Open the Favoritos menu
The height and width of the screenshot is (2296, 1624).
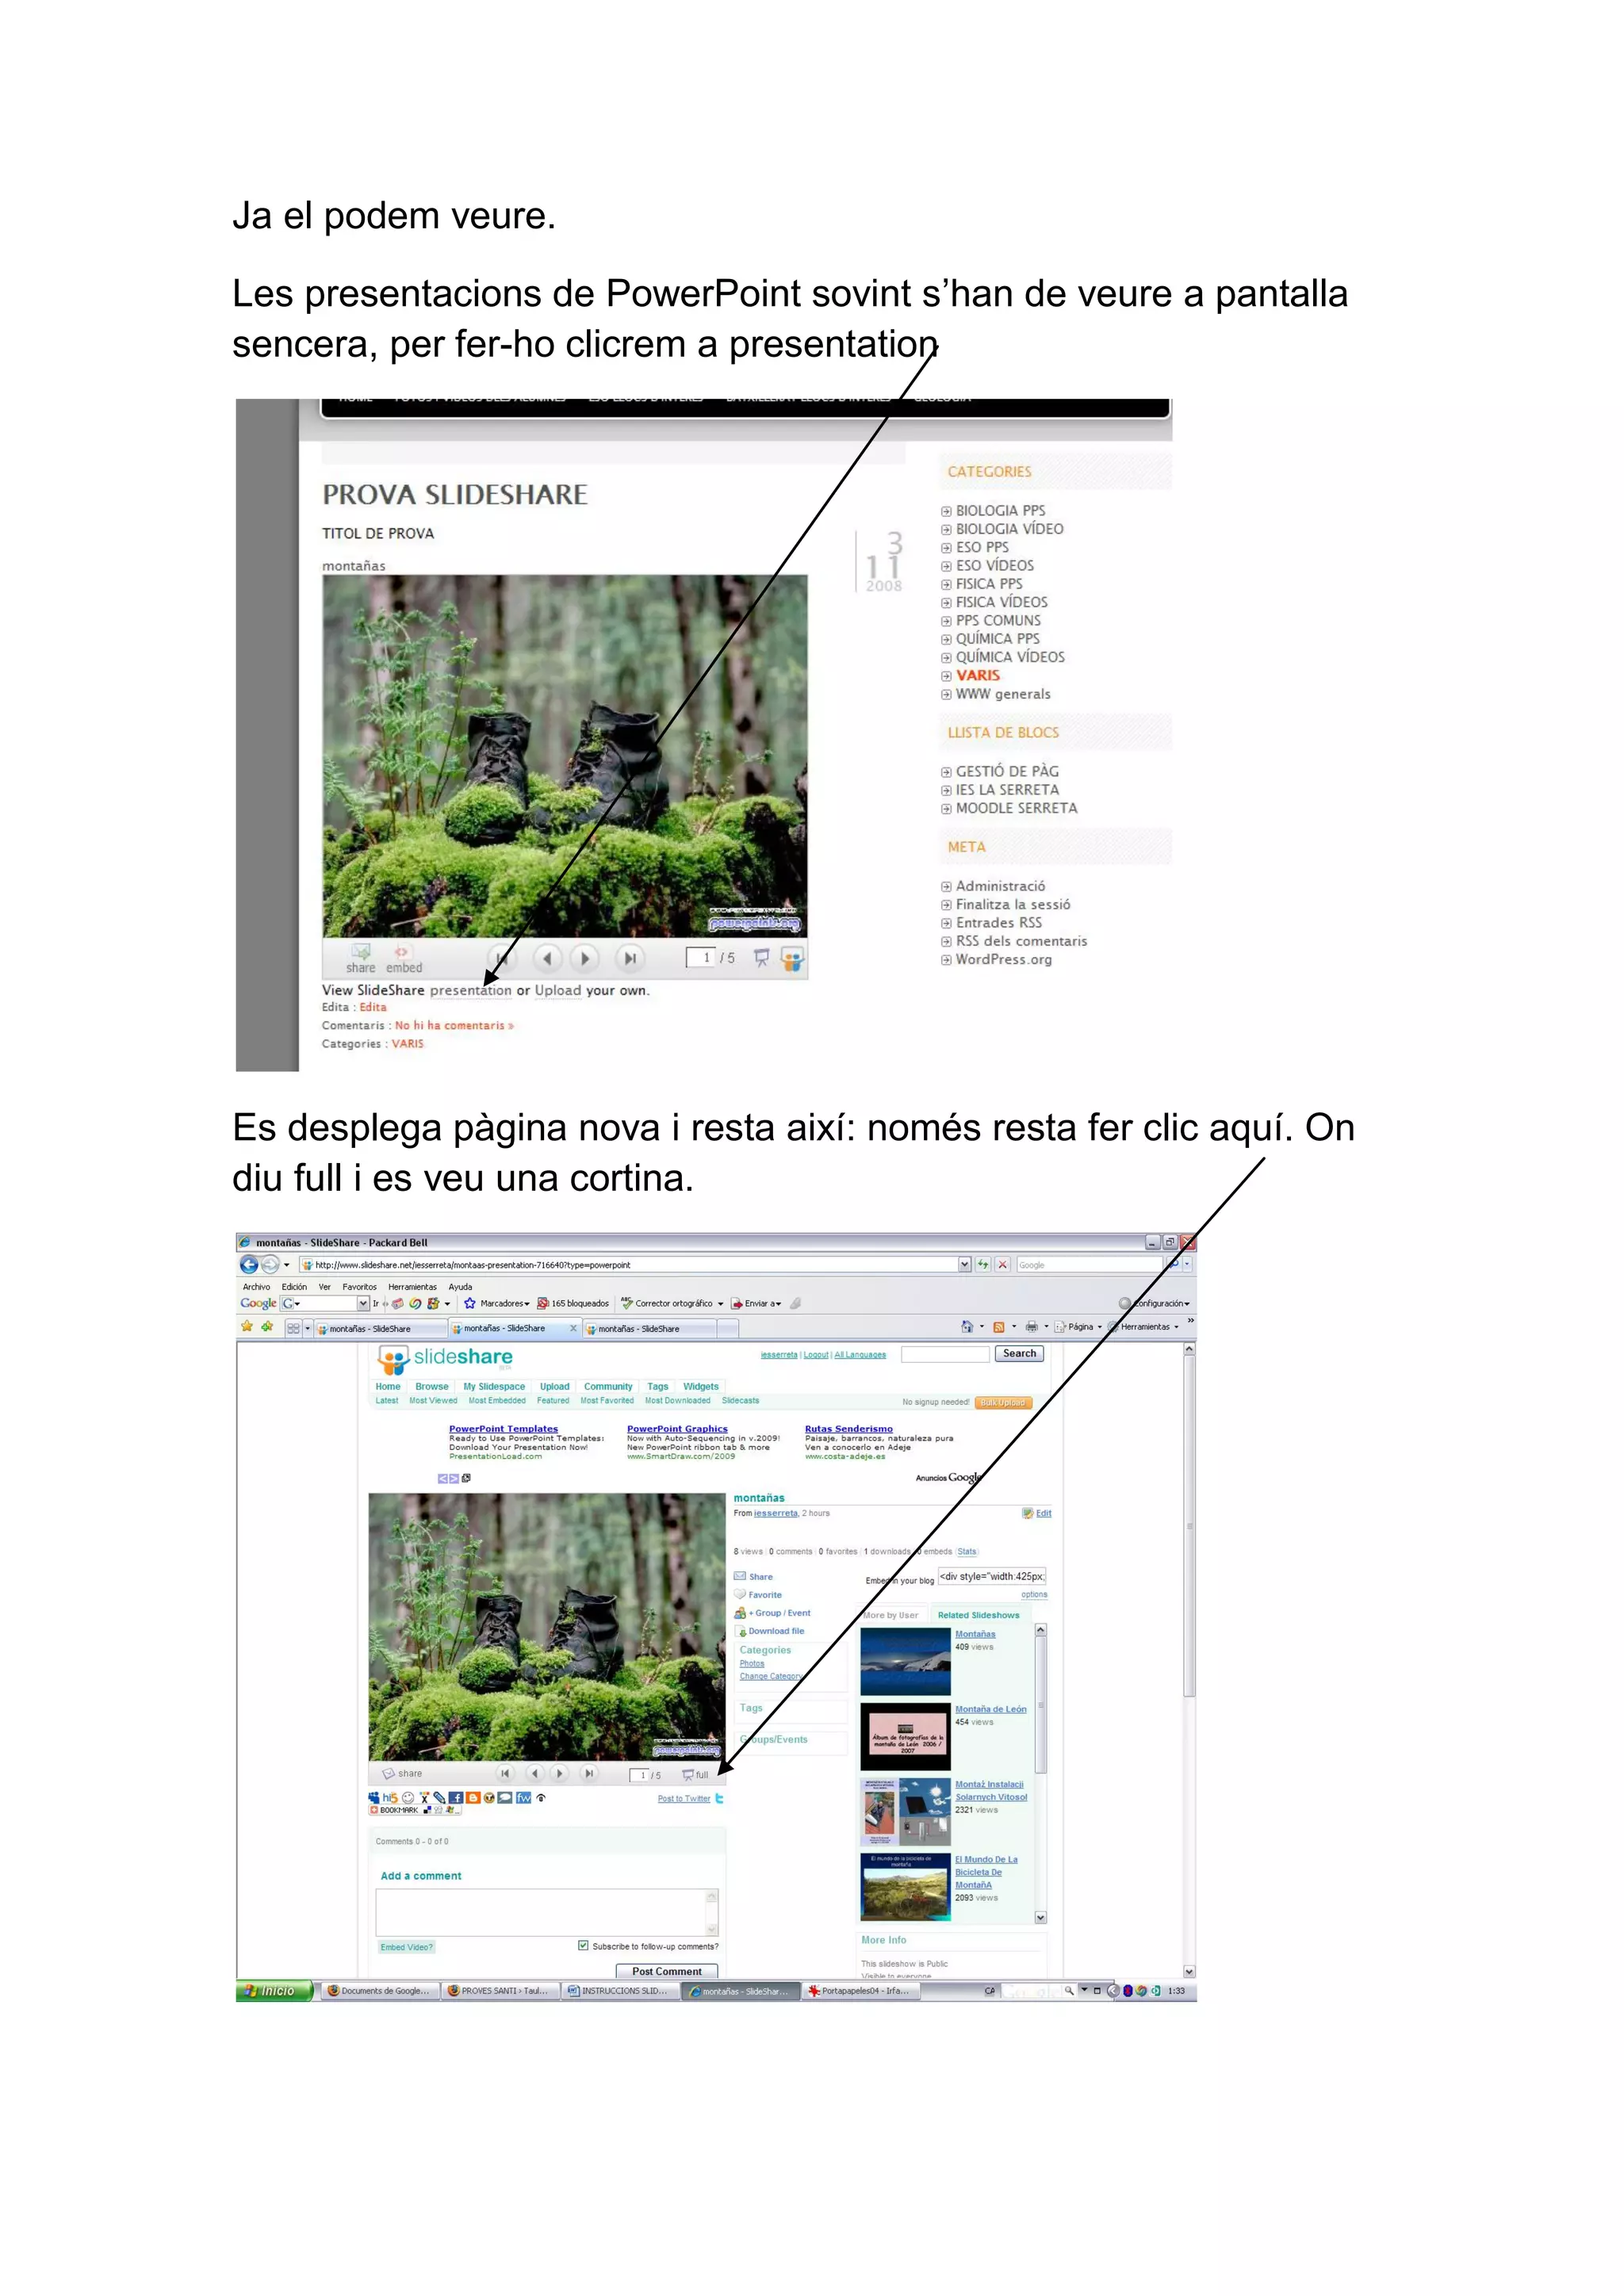[359, 1287]
